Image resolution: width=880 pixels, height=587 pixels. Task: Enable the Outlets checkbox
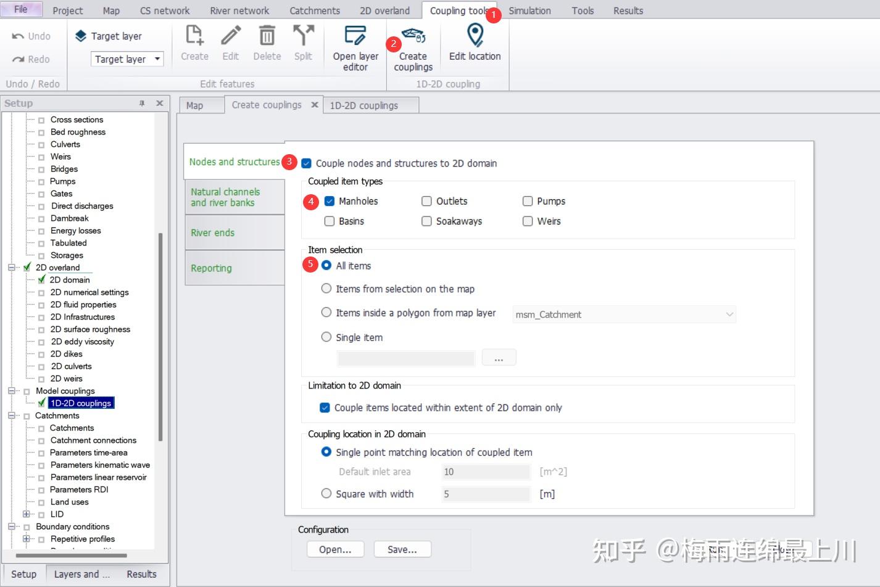[x=426, y=201]
